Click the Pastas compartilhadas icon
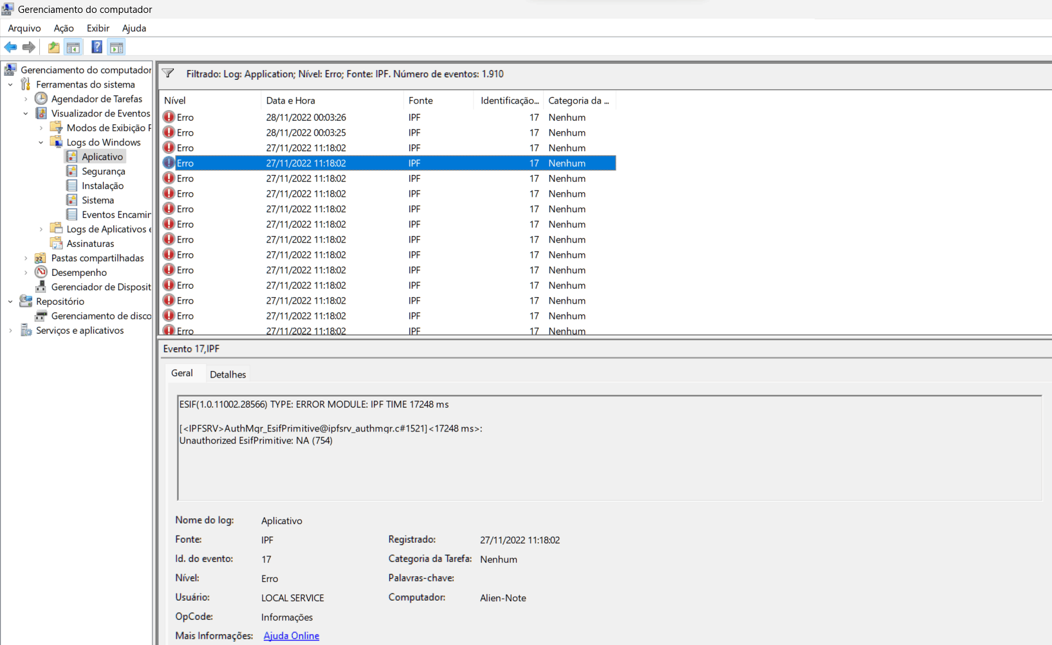This screenshot has height=645, width=1052. [41, 258]
